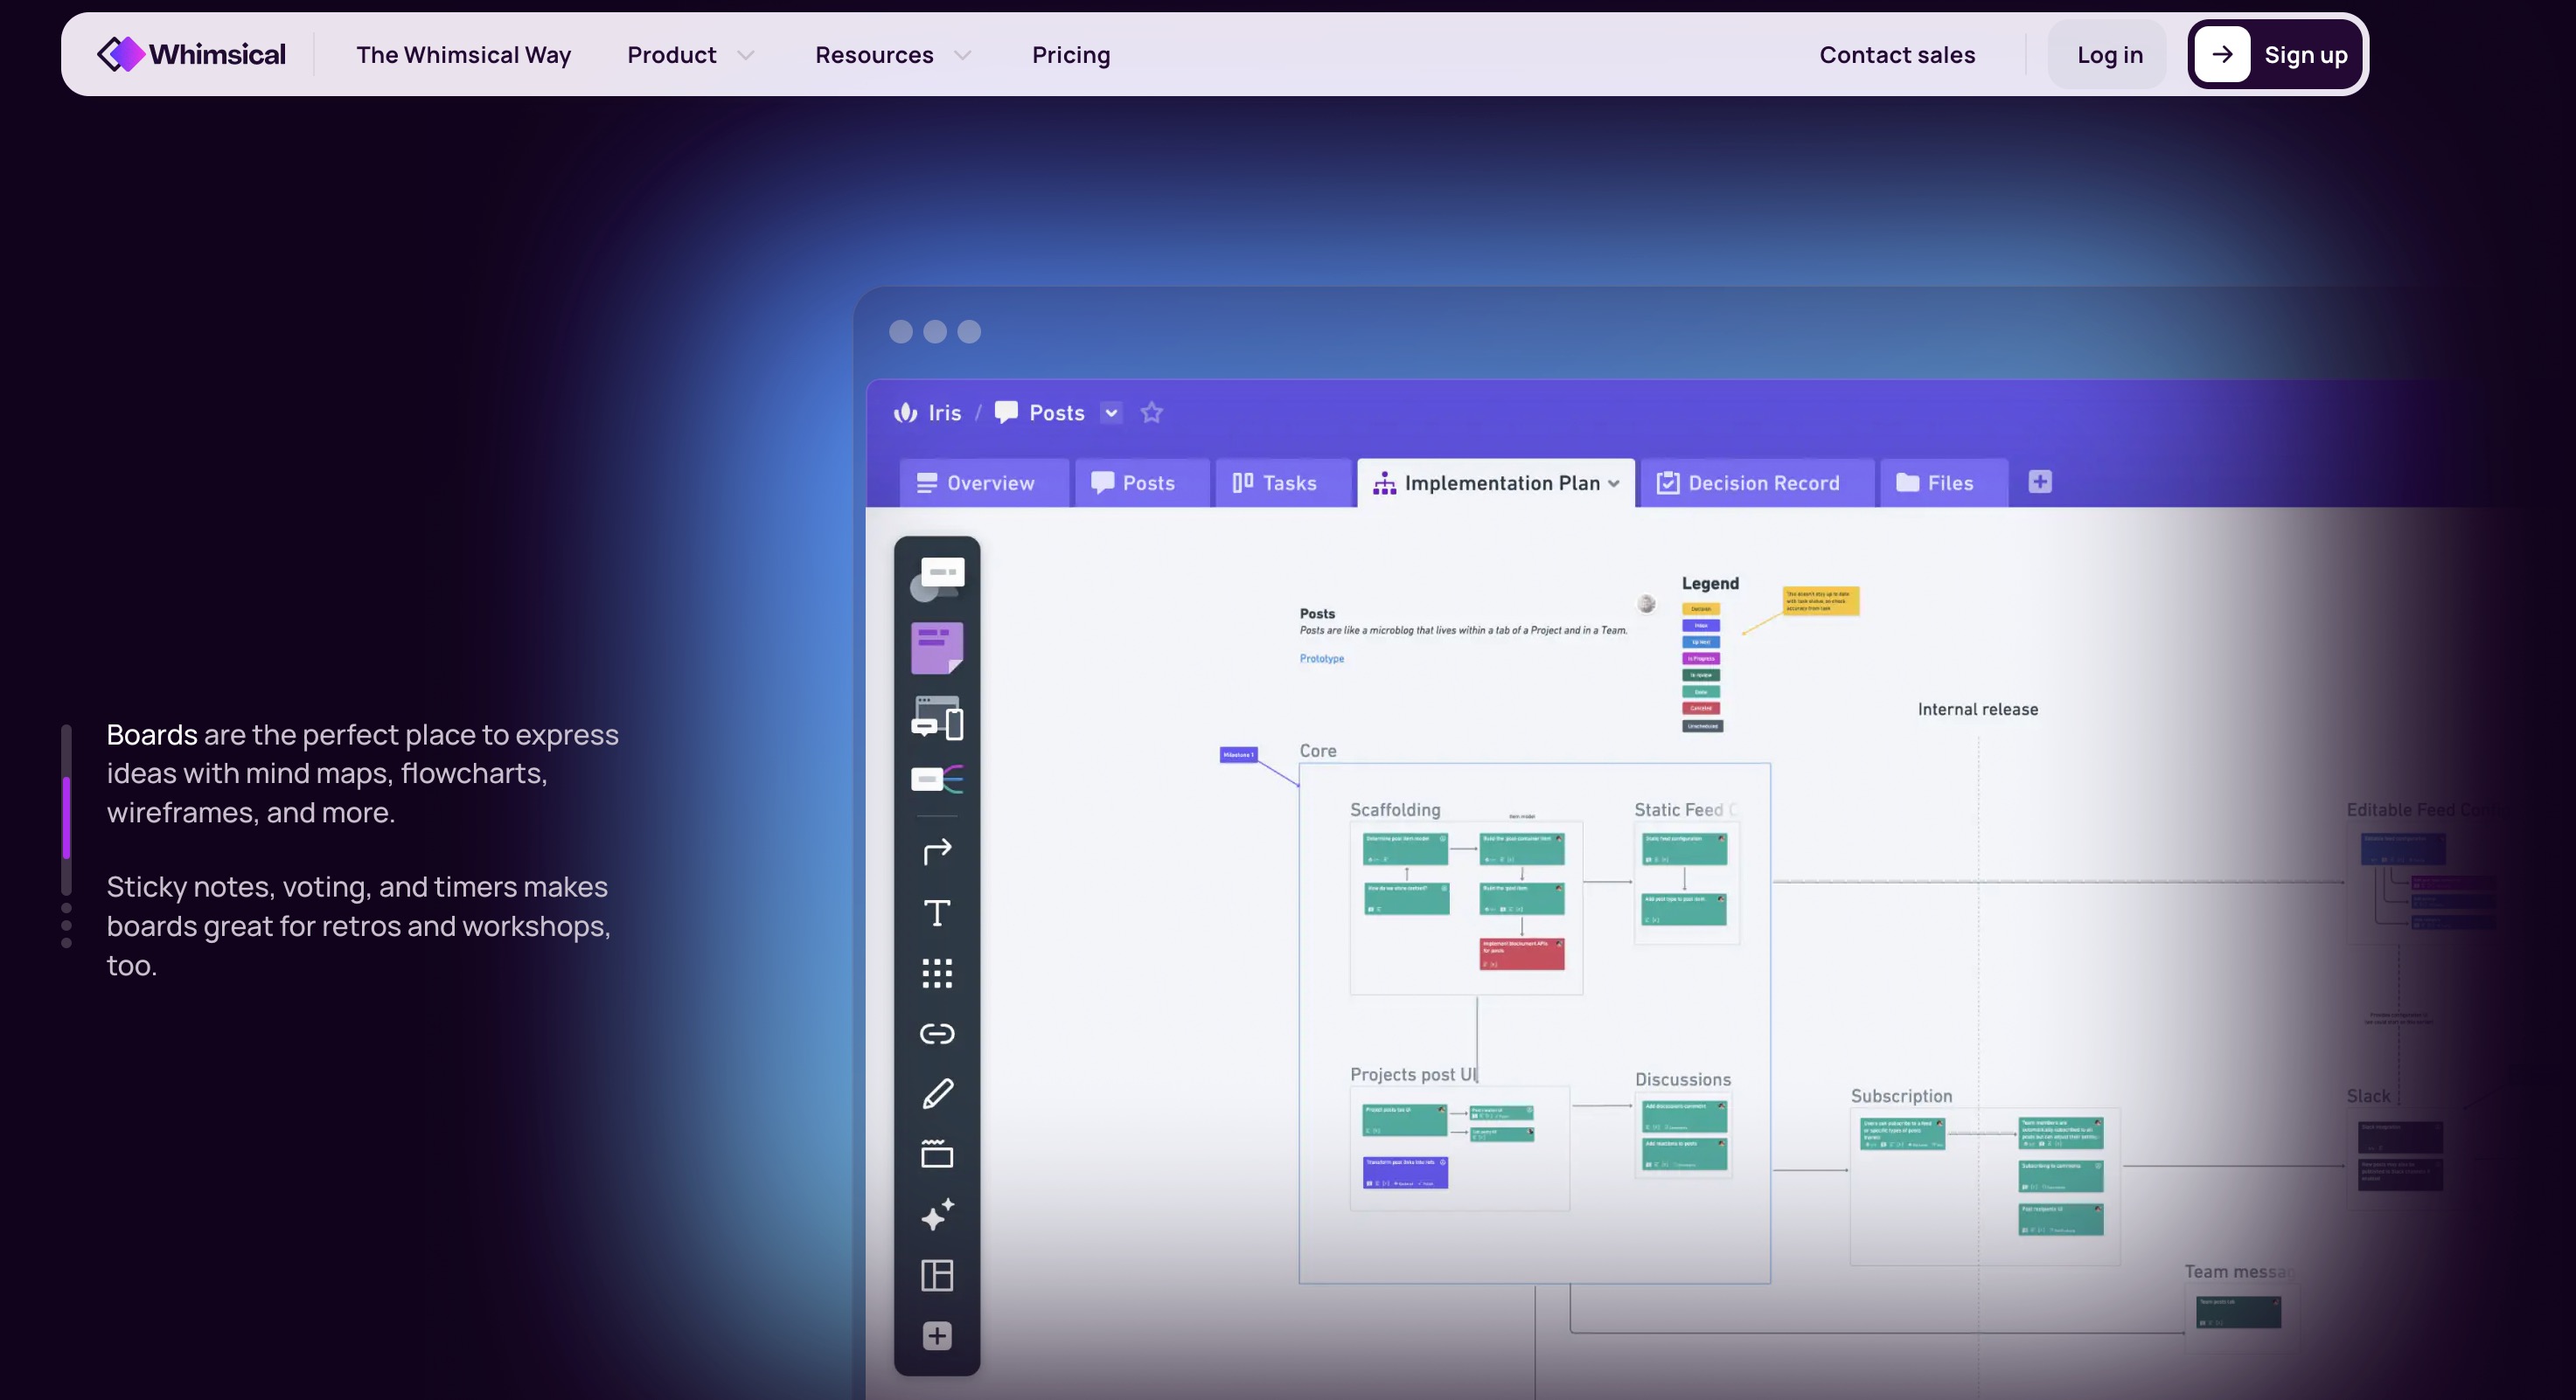Viewport: 2576px width, 1400px height.
Task: Open the dropdown next to Posts breadcrumb
Action: tap(1111, 412)
